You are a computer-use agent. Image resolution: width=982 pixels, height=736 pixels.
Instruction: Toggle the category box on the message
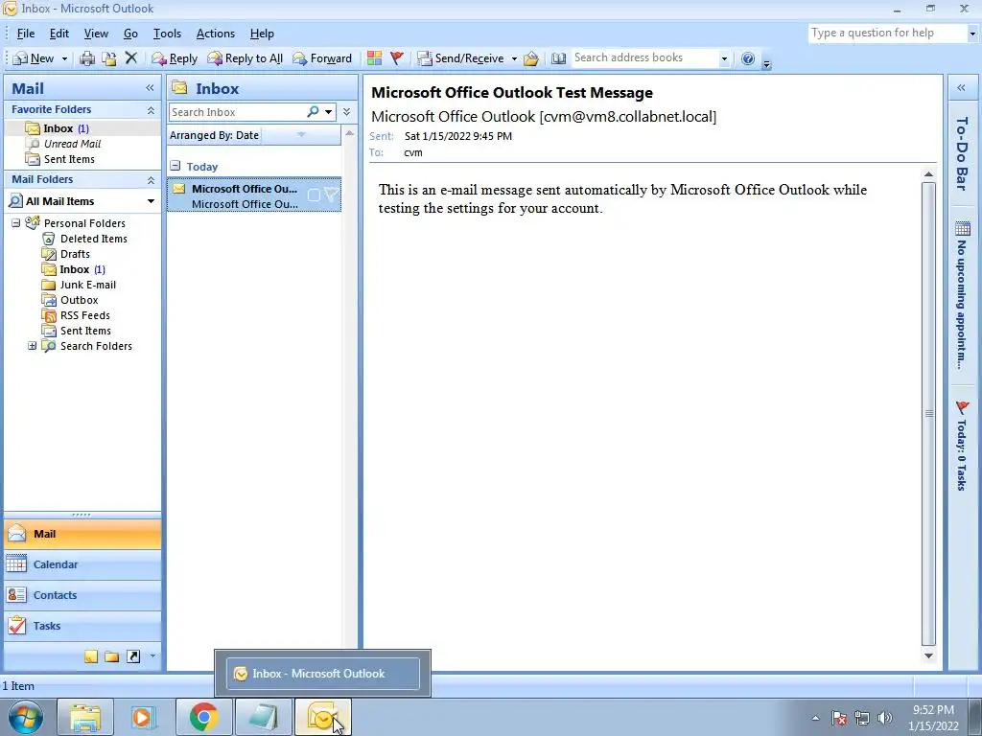pyautogui.click(x=314, y=195)
